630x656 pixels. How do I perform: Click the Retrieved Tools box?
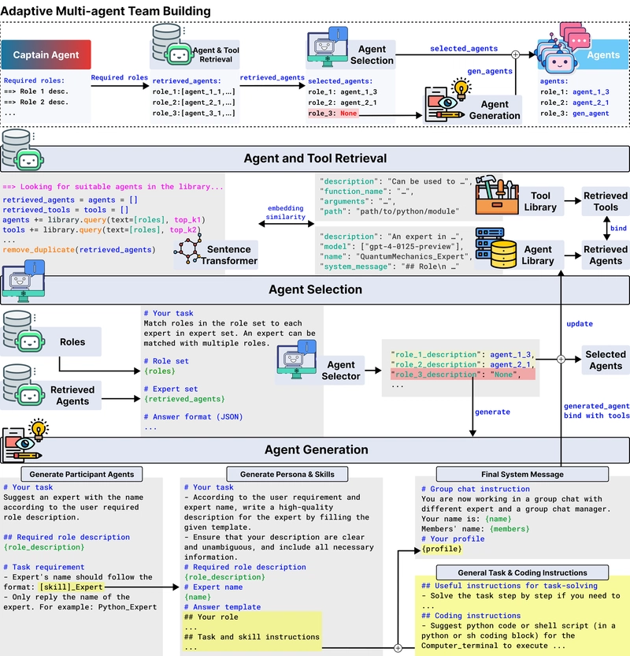click(606, 201)
